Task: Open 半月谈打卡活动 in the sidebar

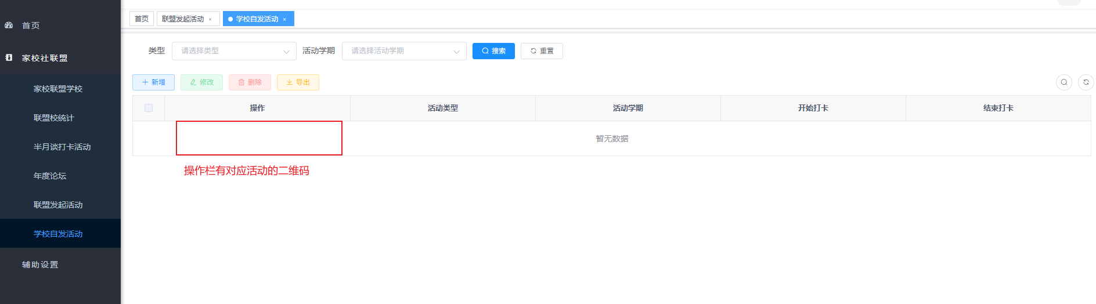Action: tap(62, 147)
